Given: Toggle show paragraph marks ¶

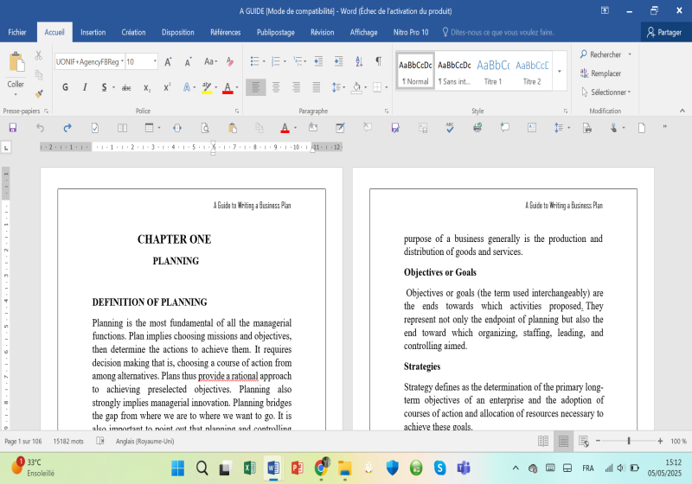Looking at the screenshot, I should click(x=378, y=61).
